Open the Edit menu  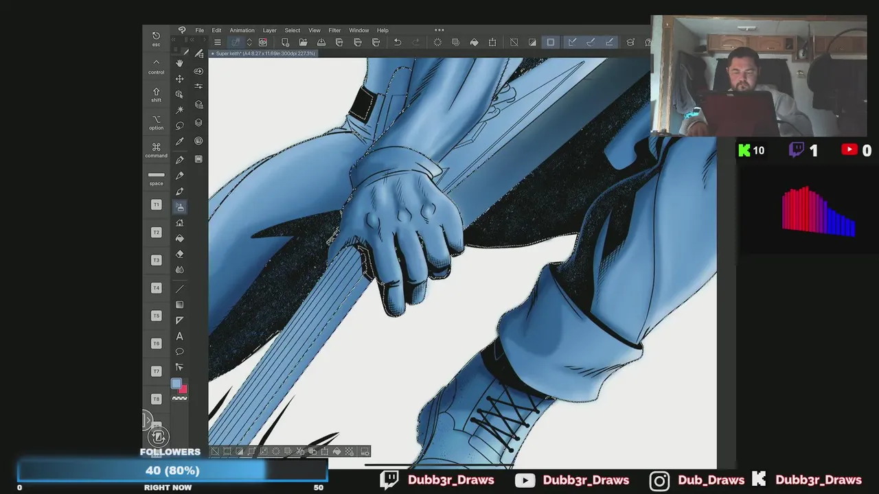click(216, 30)
